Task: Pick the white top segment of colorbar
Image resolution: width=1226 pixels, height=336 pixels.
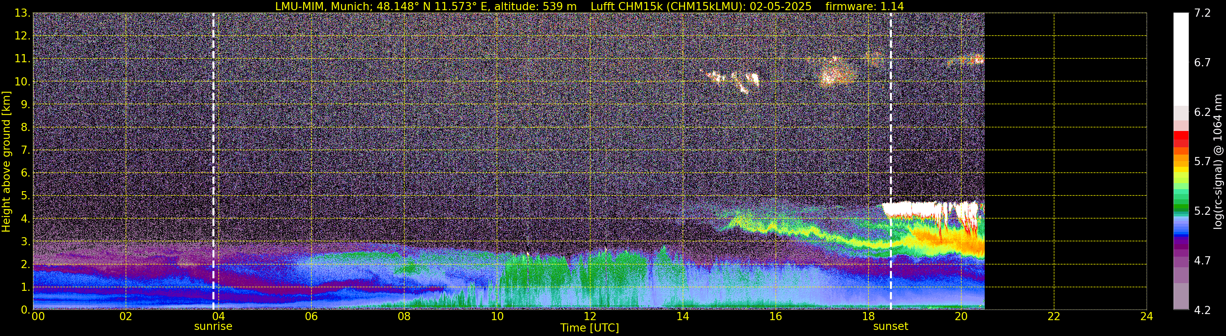Action: 1181,59
